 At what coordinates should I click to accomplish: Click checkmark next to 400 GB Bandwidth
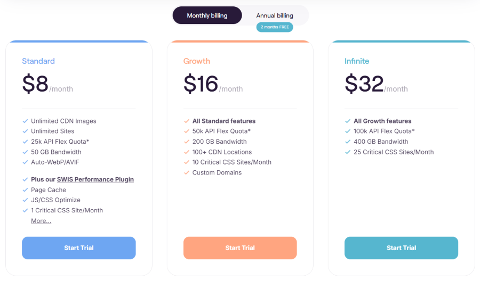pyautogui.click(x=347, y=142)
